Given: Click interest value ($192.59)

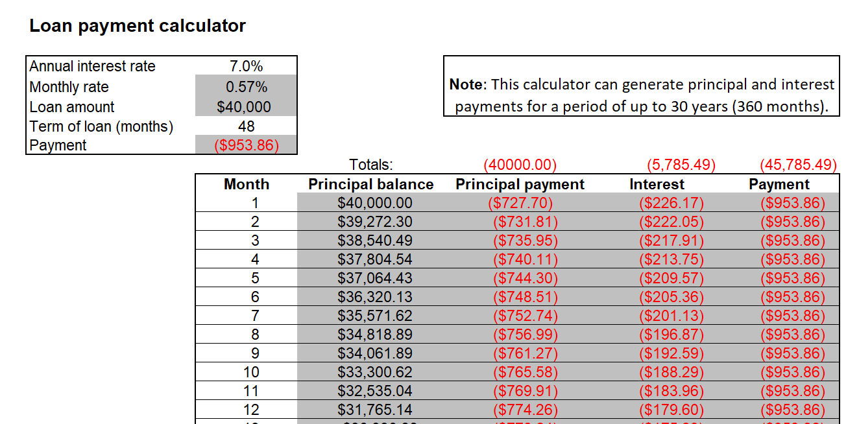Looking at the screenshot, I should 671,353.
